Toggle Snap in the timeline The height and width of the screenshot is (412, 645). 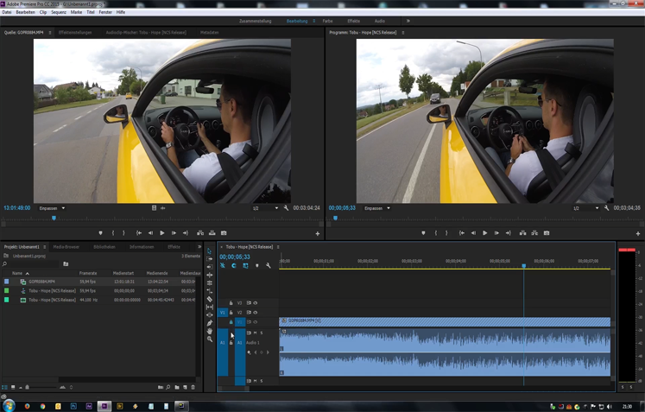tap(234, 265)
